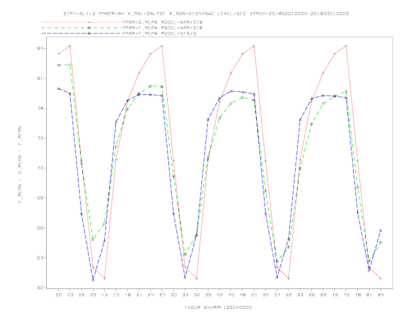The image size is (415, 321).
Task: Click the x-axis forecast hour label 03
Action: 70,295
